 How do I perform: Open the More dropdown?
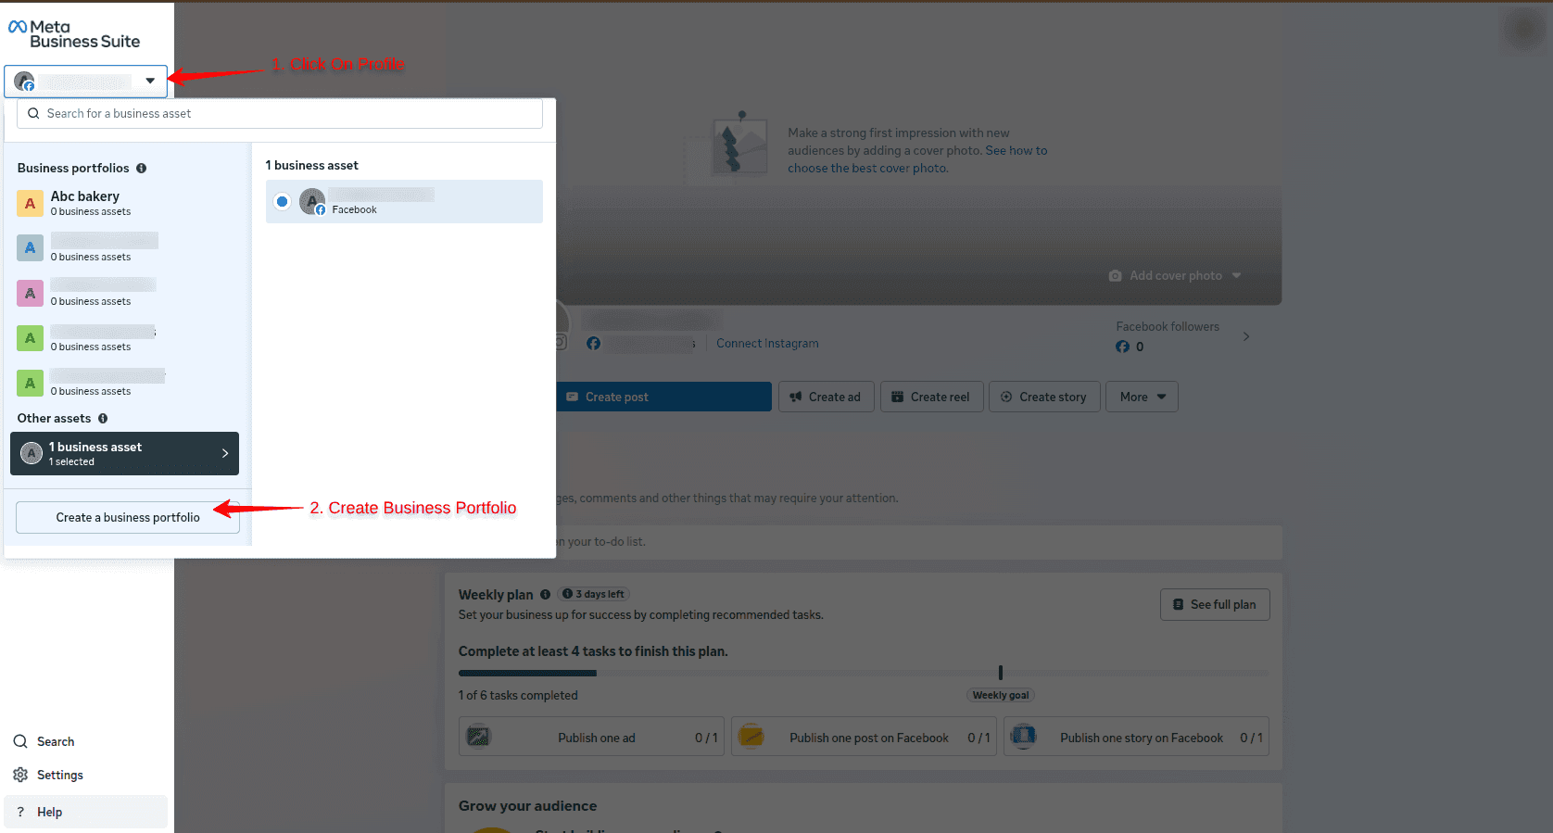[x=1142, y=397]
